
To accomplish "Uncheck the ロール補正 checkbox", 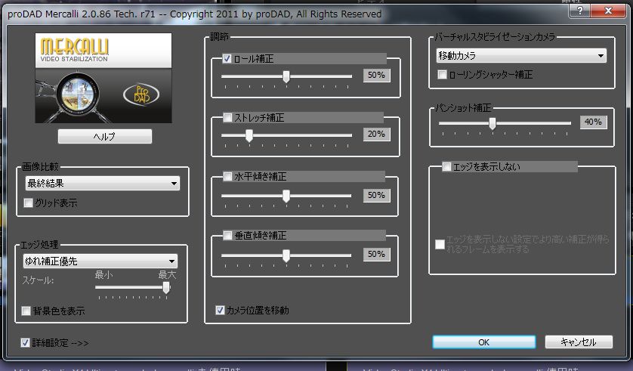I will coord(227,59).
